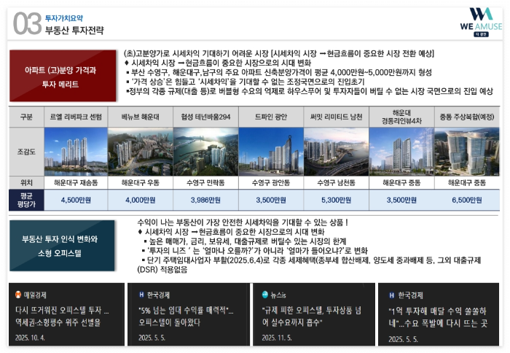The image size is (510, 353).
Task: Click the '6,500만원' price cell
Action: 467,200
